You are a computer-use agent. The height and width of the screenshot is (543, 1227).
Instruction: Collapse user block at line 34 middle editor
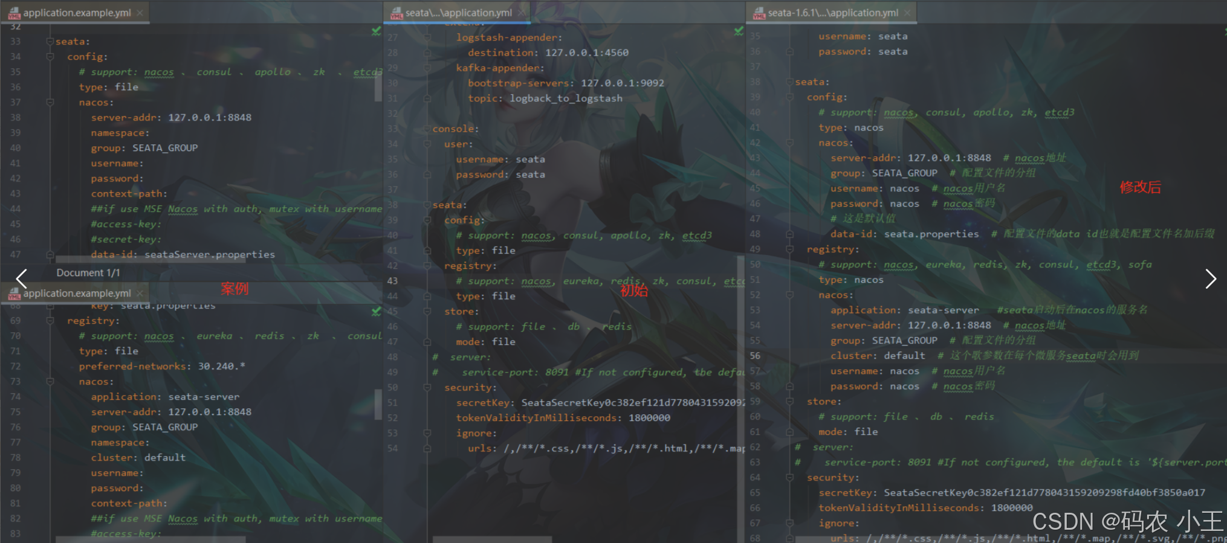coord(427,144)
